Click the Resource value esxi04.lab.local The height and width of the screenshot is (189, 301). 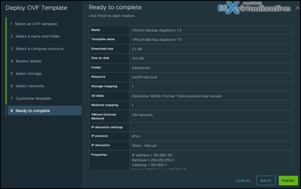tap(145, 77)
